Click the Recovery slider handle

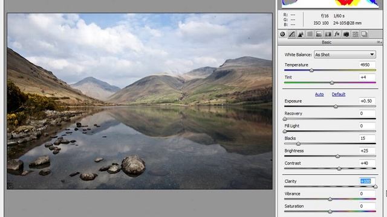[x=285, y=119]
